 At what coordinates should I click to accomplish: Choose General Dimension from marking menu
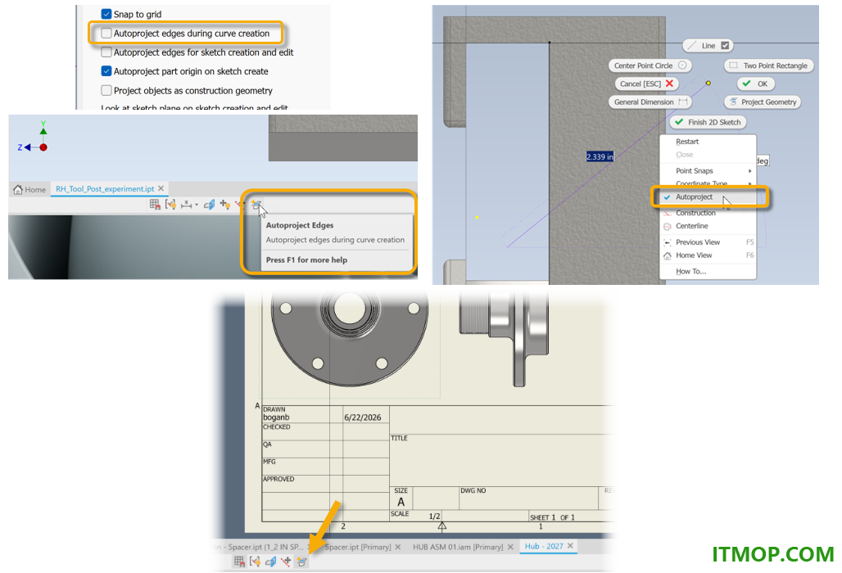(650, 102)
